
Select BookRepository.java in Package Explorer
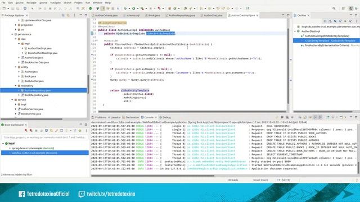(x=36, y=95)
